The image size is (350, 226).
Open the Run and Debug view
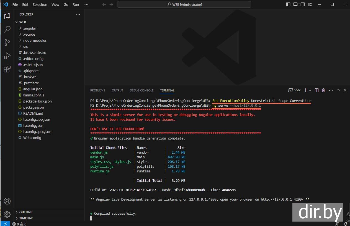pyautogui.click(x=7, y=56)
